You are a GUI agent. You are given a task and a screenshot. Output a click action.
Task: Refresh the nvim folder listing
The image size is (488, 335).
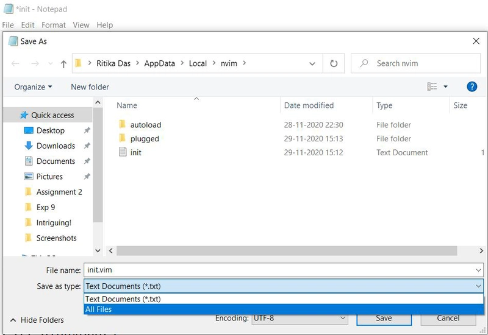click(x=334, y=63)
